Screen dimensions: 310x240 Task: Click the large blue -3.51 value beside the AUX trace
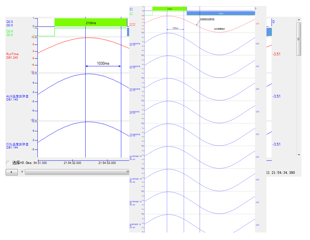[276, 96]
